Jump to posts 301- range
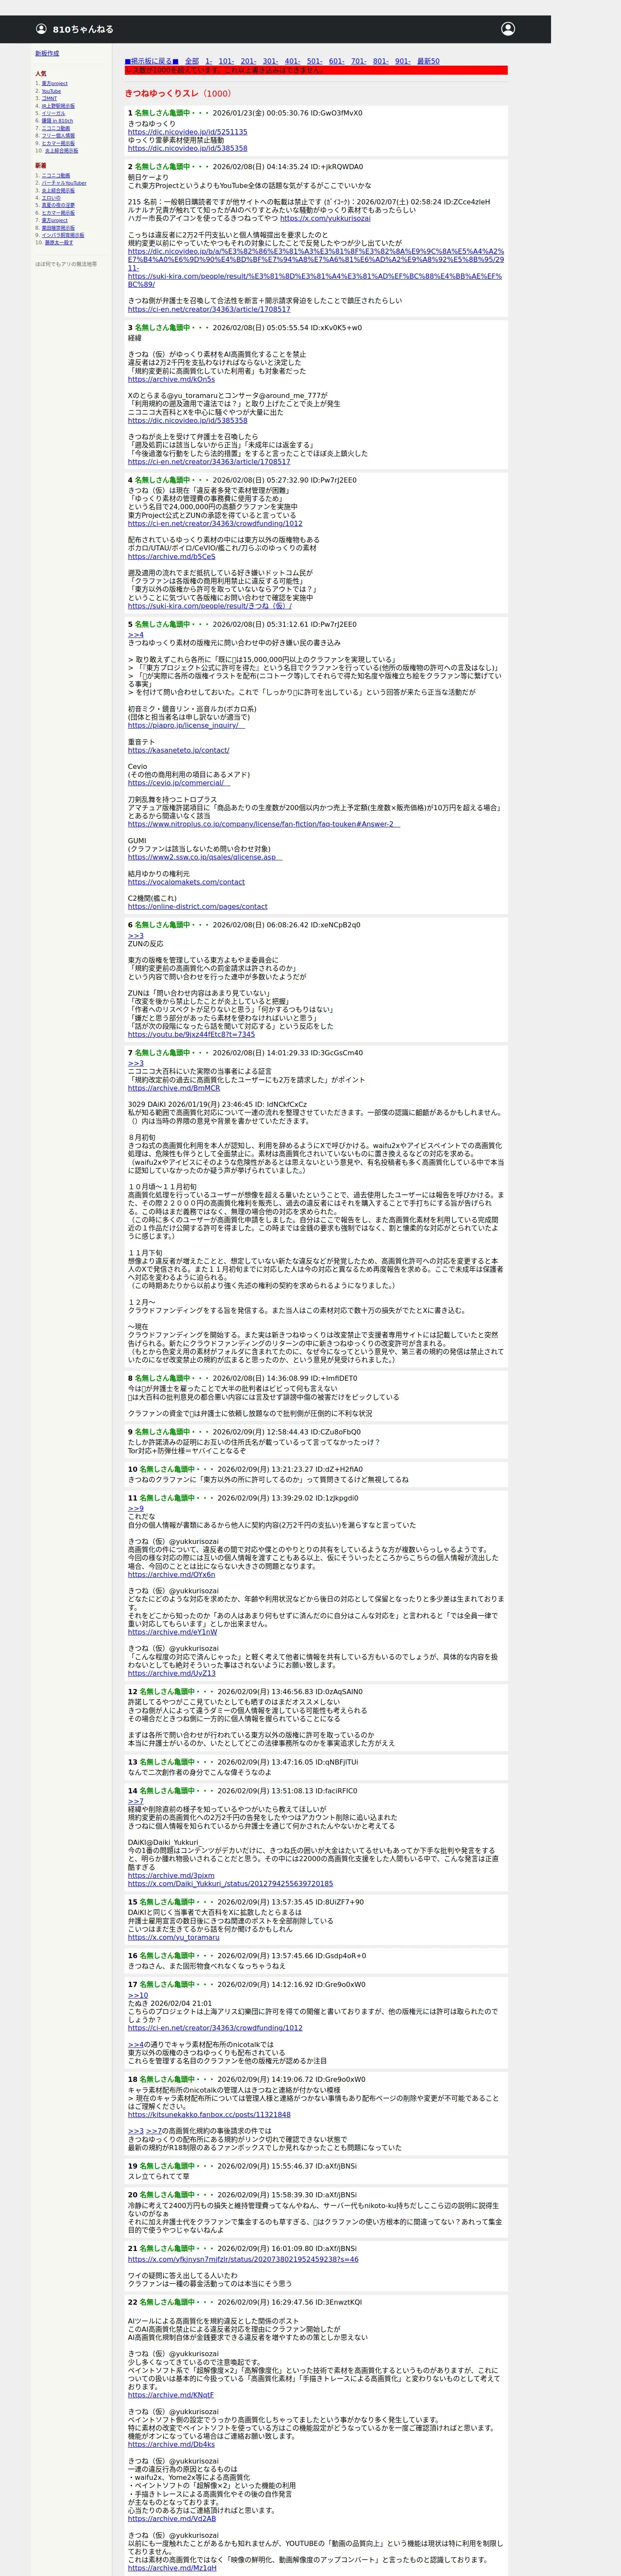The width and height of the screenshot is (621, 2576). pos(270,61)
